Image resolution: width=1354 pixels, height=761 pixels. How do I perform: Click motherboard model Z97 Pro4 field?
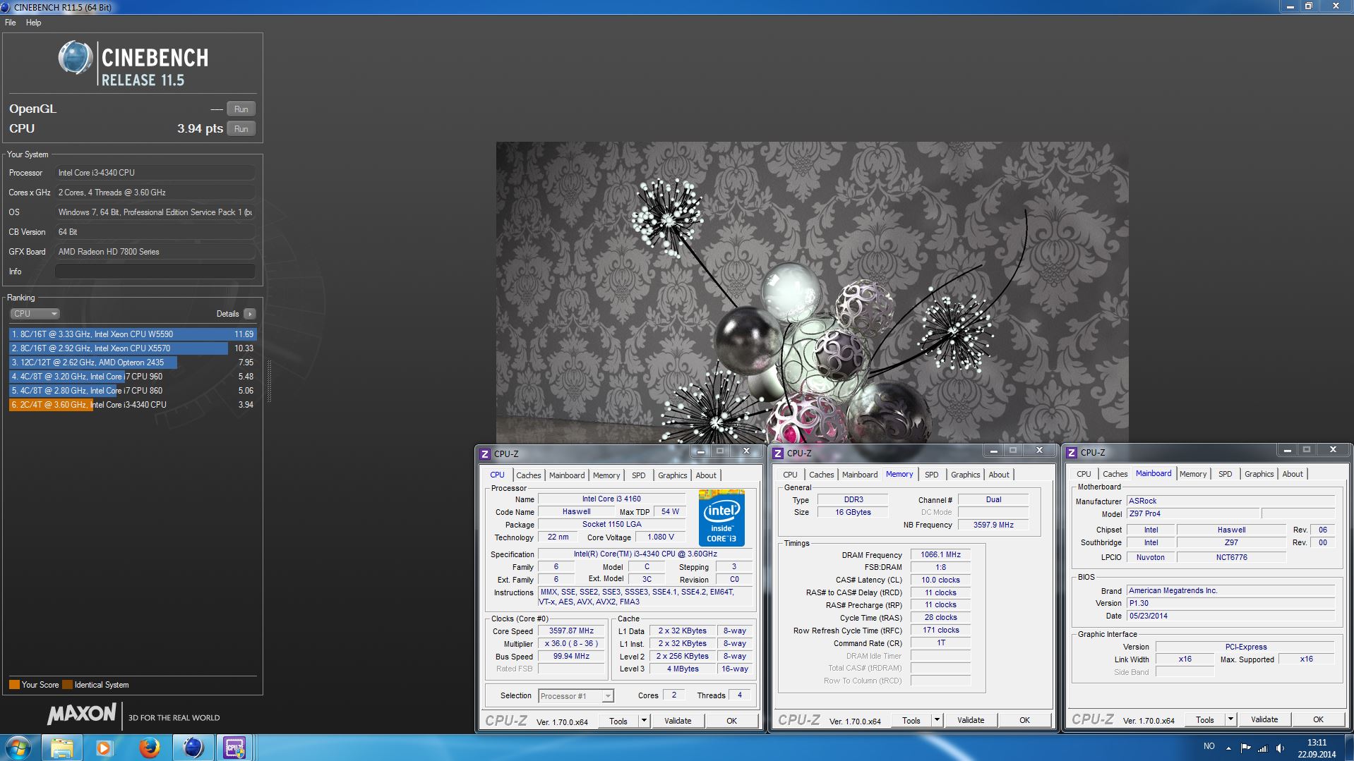pos(1192,514)
